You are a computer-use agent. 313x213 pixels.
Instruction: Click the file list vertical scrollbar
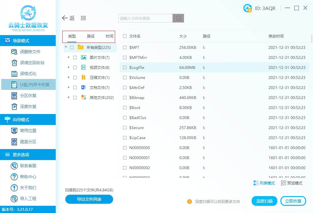(x=312, y=39)
